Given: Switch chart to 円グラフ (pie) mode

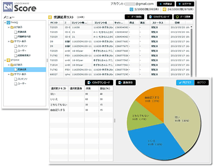Looking at the screenshot, I should tap(185, 83).
